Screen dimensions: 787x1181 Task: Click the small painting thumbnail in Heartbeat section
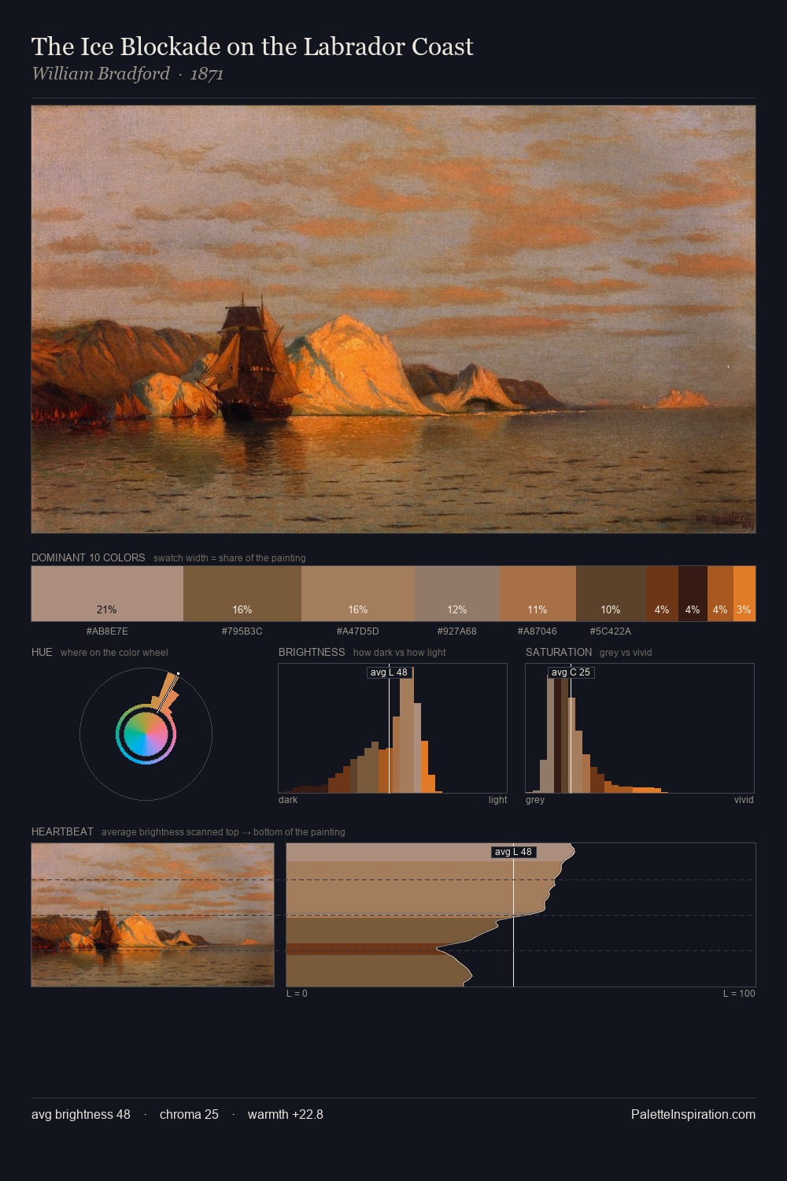point(153,915)
